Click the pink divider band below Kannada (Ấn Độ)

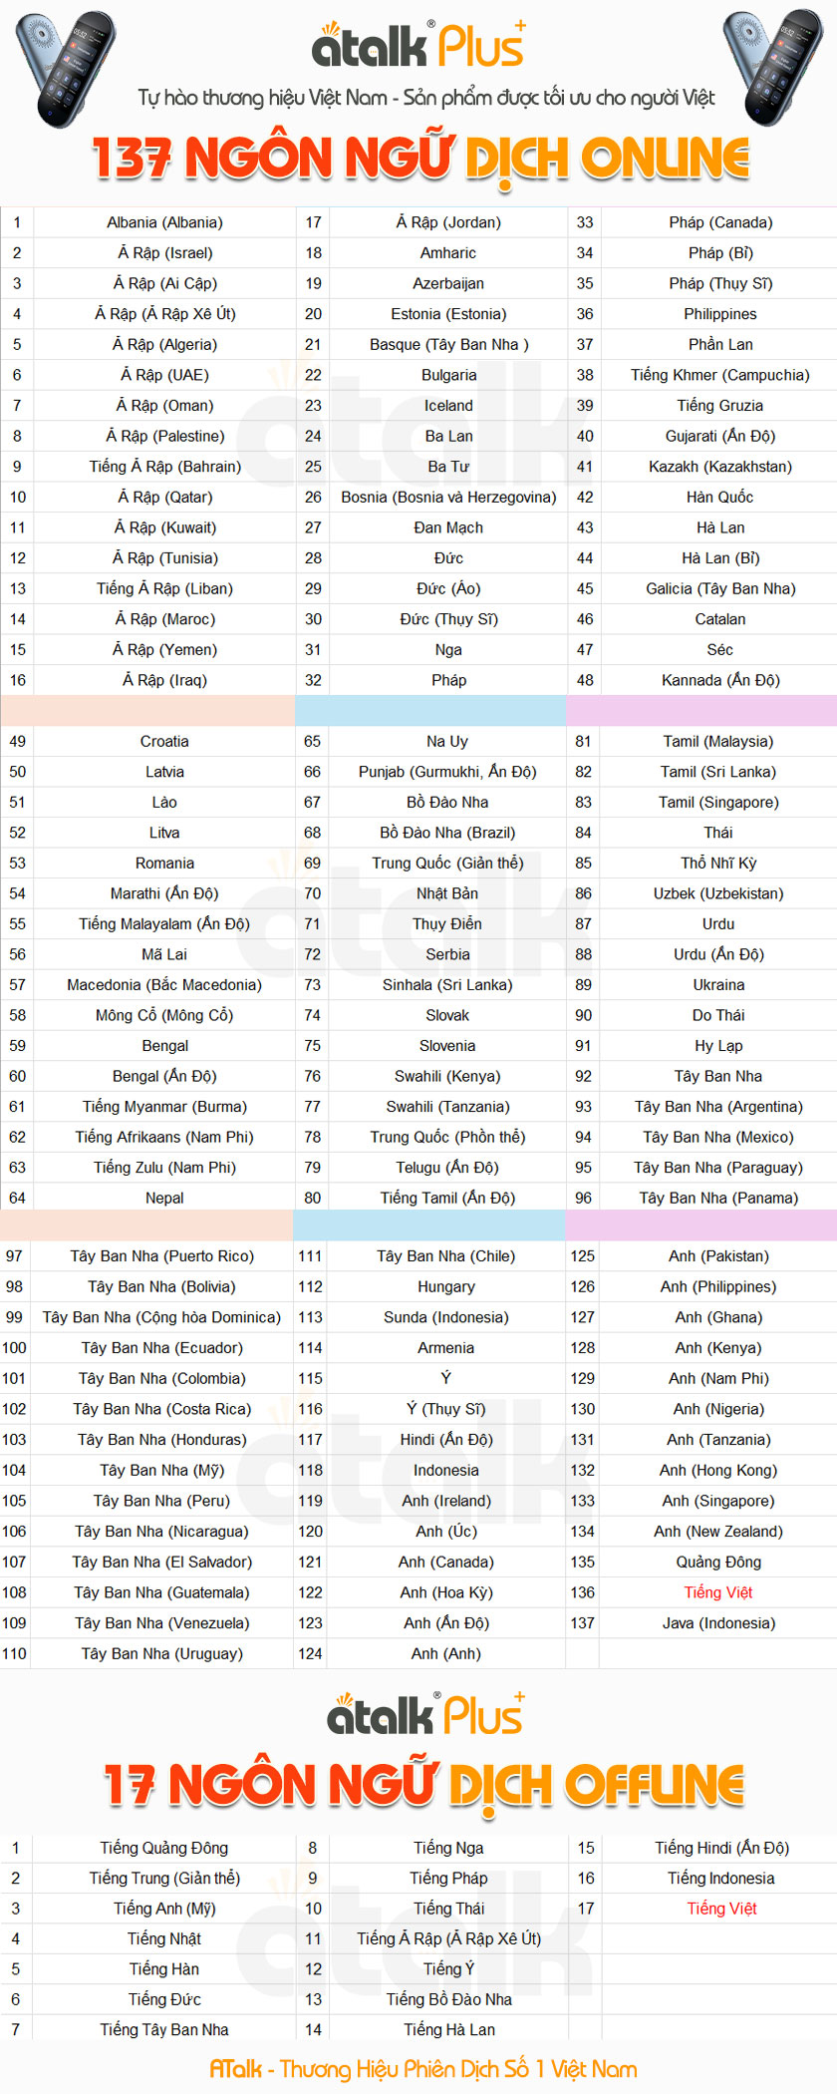[x=701, y=711]
